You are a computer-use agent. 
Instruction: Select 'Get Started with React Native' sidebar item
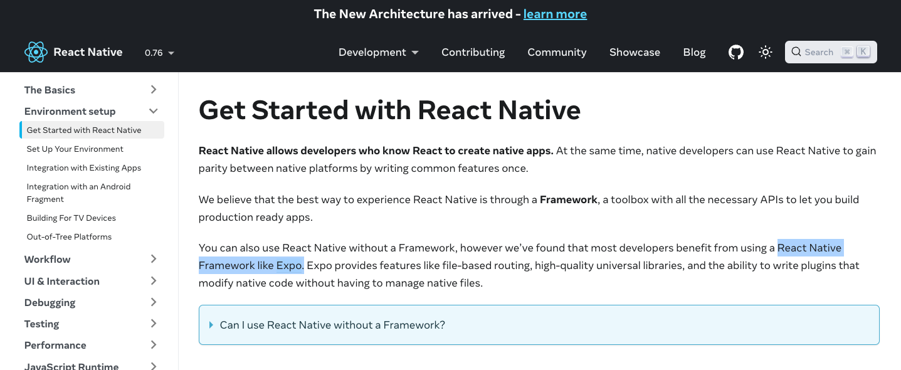pyautogui.click(x=92, y=130)
